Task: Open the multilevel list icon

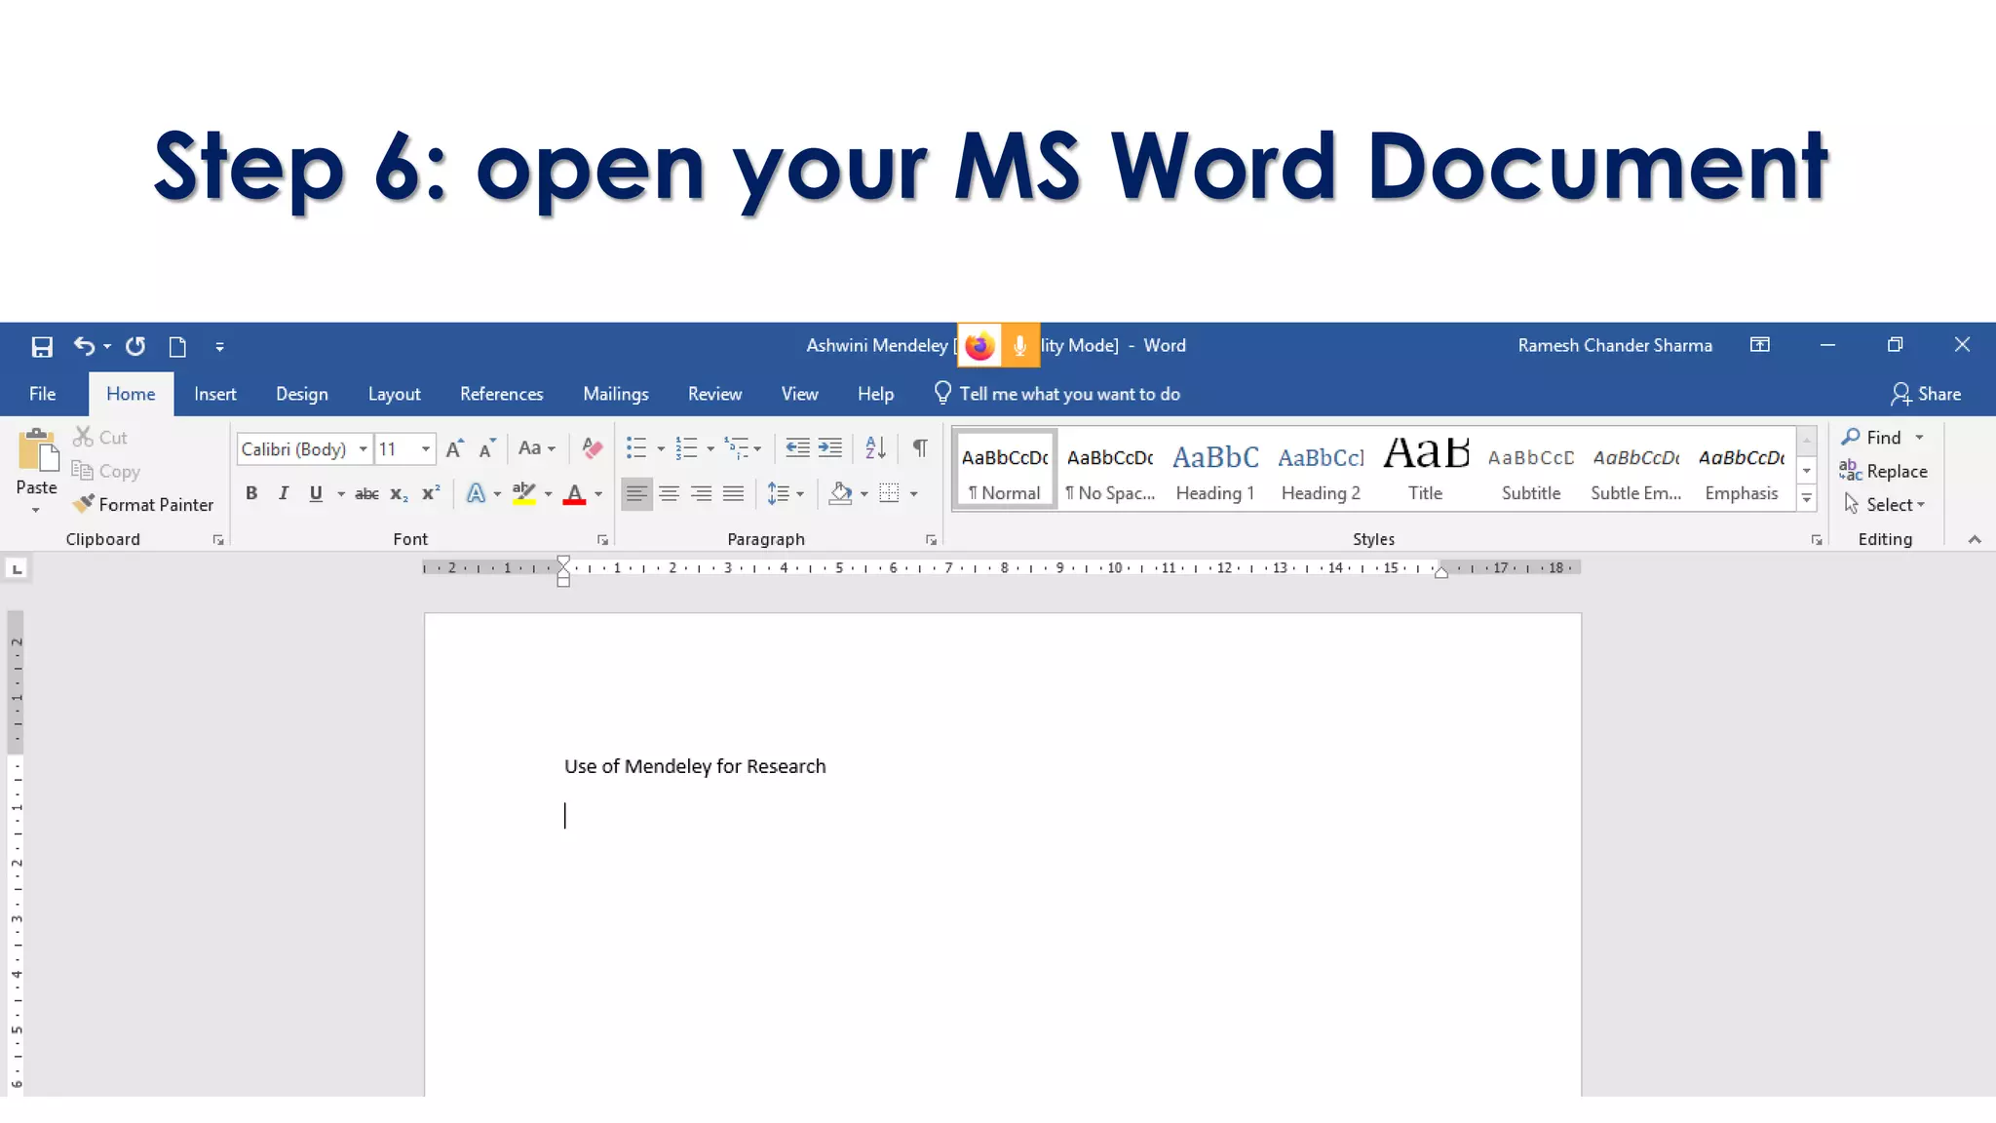Action: (737, 448)
